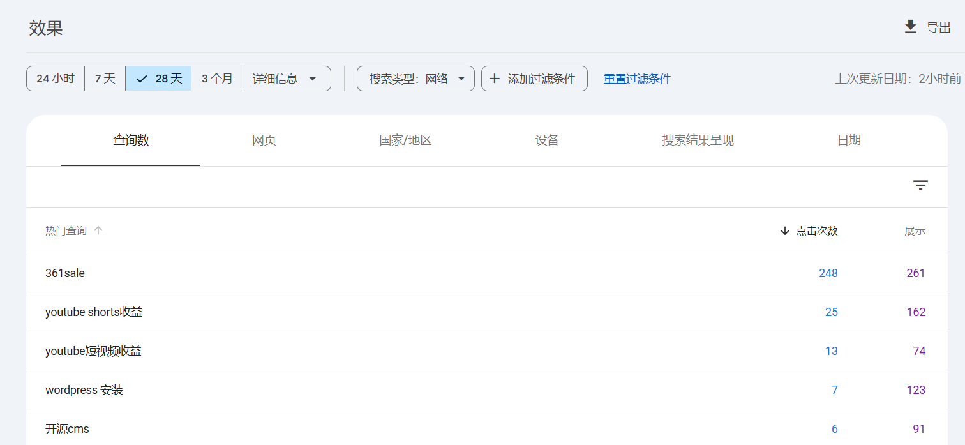
Task: Select the 361sale query row
Action: point(65,273)
